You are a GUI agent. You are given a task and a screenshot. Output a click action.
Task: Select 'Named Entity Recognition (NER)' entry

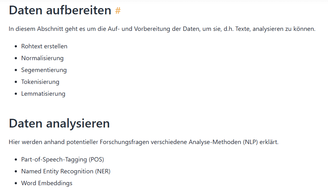pos(66,171)
